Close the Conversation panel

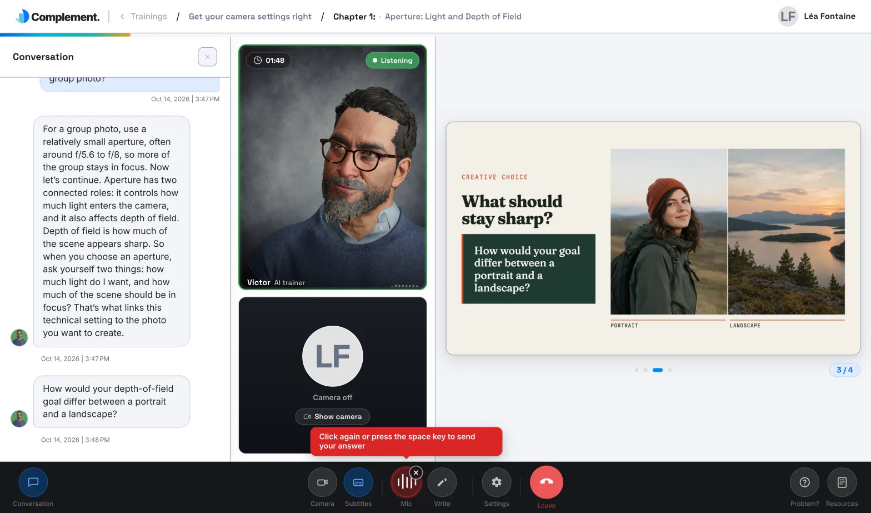click(x=207, y=57)
